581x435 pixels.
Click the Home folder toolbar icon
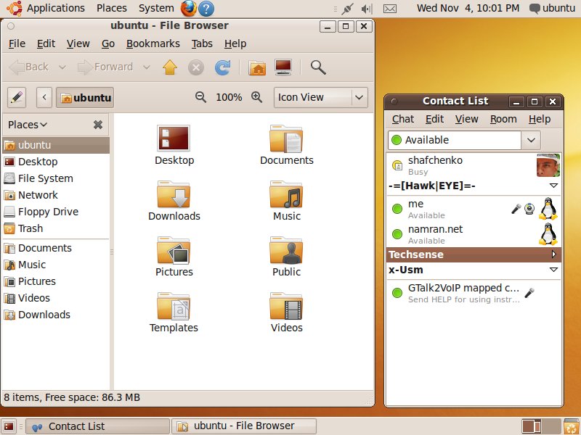click(x=257, y=67)
